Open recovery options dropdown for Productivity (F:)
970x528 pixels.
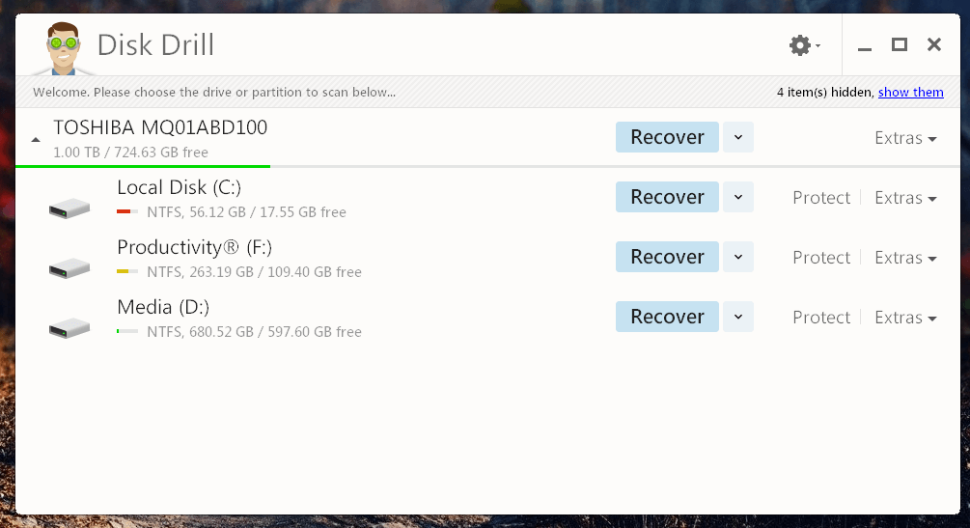(738, 257)
